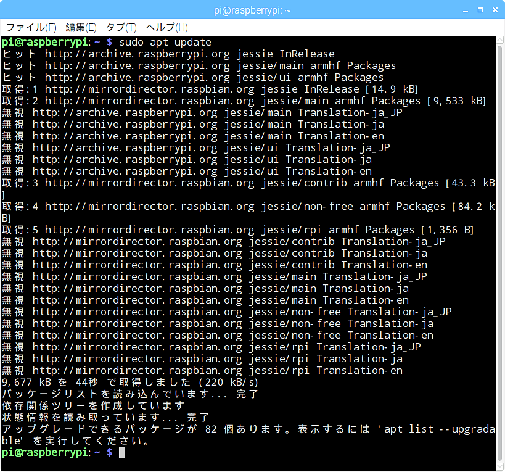Open the タブ(T) menu
The width and height of the screenshot is (505, 472).
(x=121, y=27)
